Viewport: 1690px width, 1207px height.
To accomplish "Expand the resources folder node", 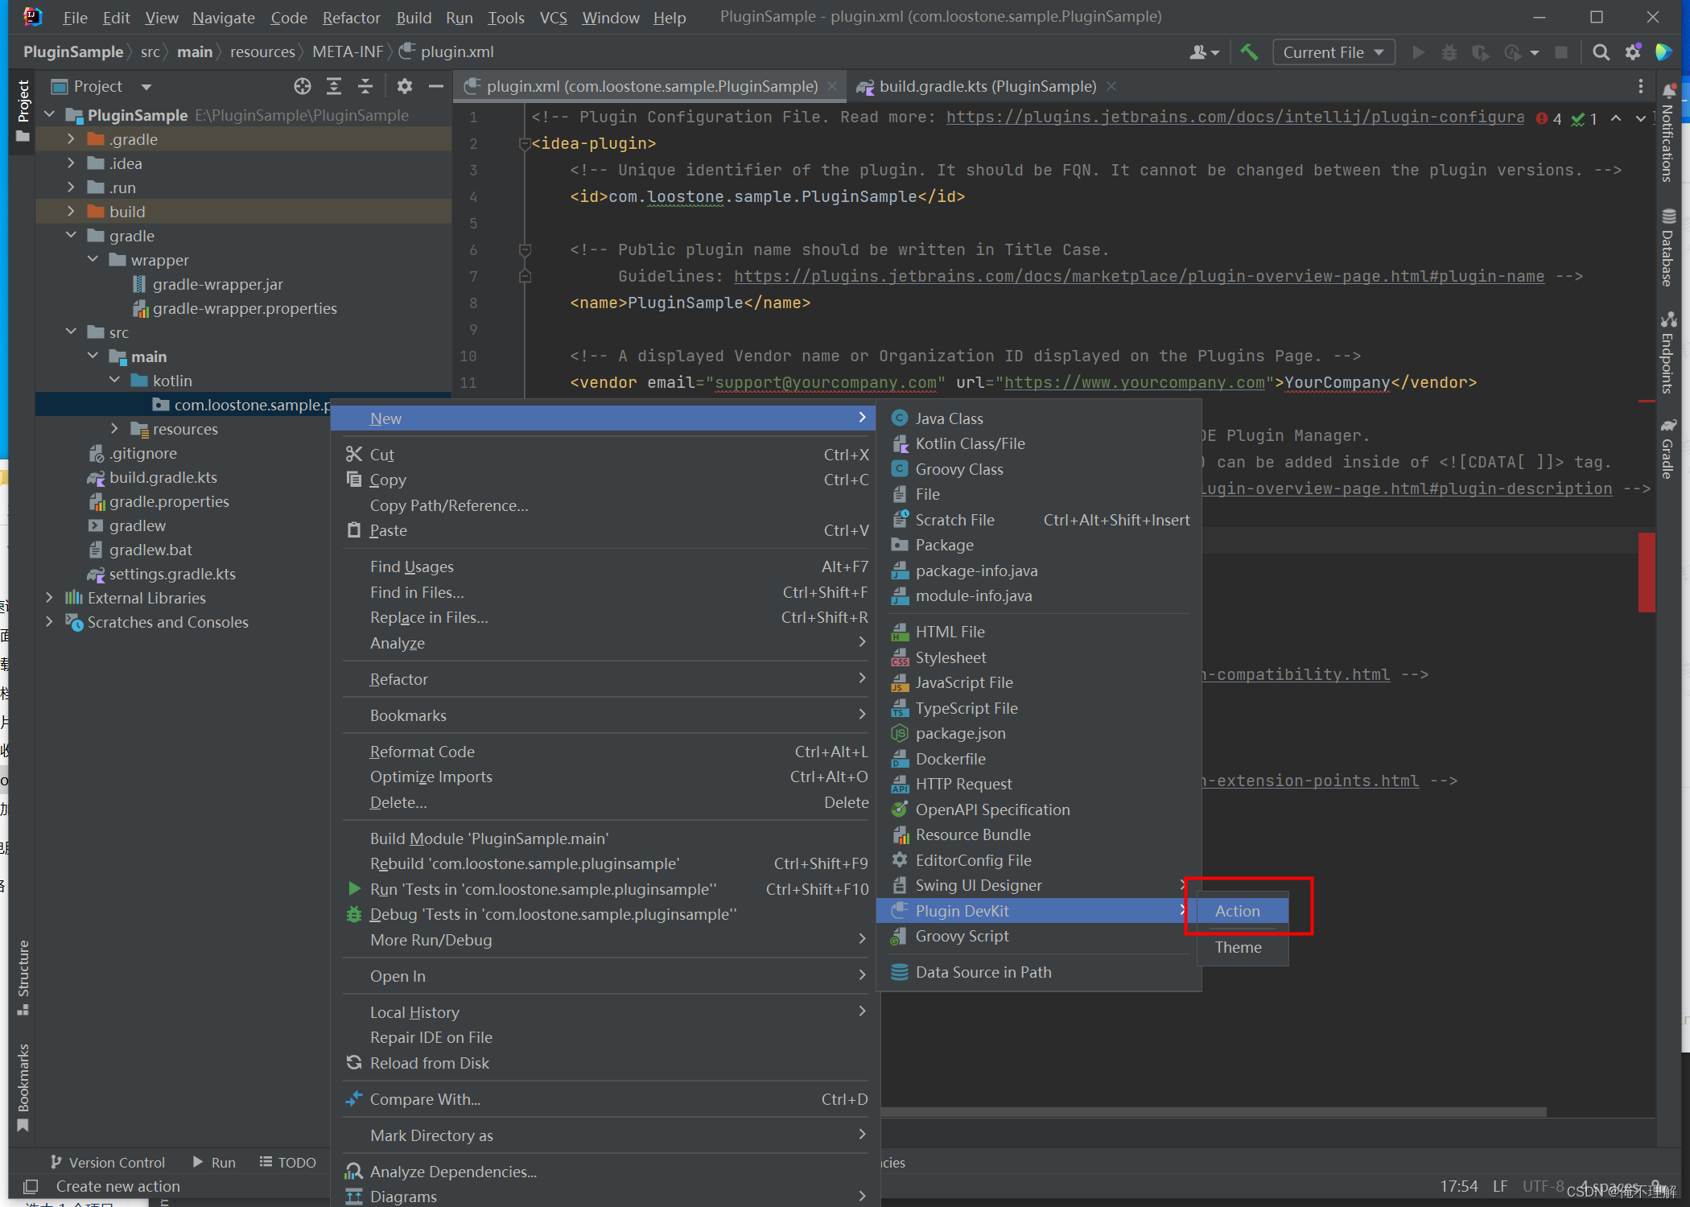I will pos(114,429).
